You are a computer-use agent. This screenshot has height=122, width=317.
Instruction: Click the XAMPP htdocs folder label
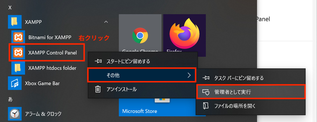click(x=52, y=68)
